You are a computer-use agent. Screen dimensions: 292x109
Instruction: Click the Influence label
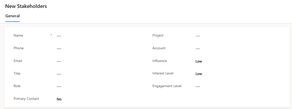click(160, 61)
